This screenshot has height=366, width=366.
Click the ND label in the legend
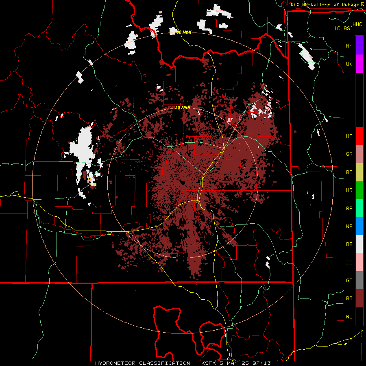coord(349,317)
